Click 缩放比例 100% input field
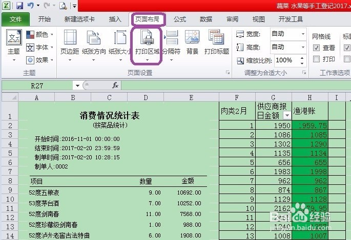The width and height of the screenshot is (351, 240). pos(286,60)
